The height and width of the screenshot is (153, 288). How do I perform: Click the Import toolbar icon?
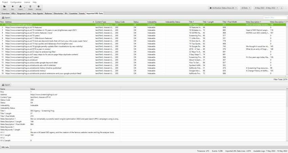[20, 7]
